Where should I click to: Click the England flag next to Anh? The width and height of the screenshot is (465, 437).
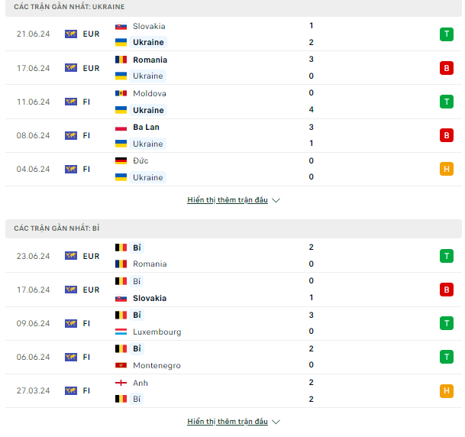(x=121, y=383)
